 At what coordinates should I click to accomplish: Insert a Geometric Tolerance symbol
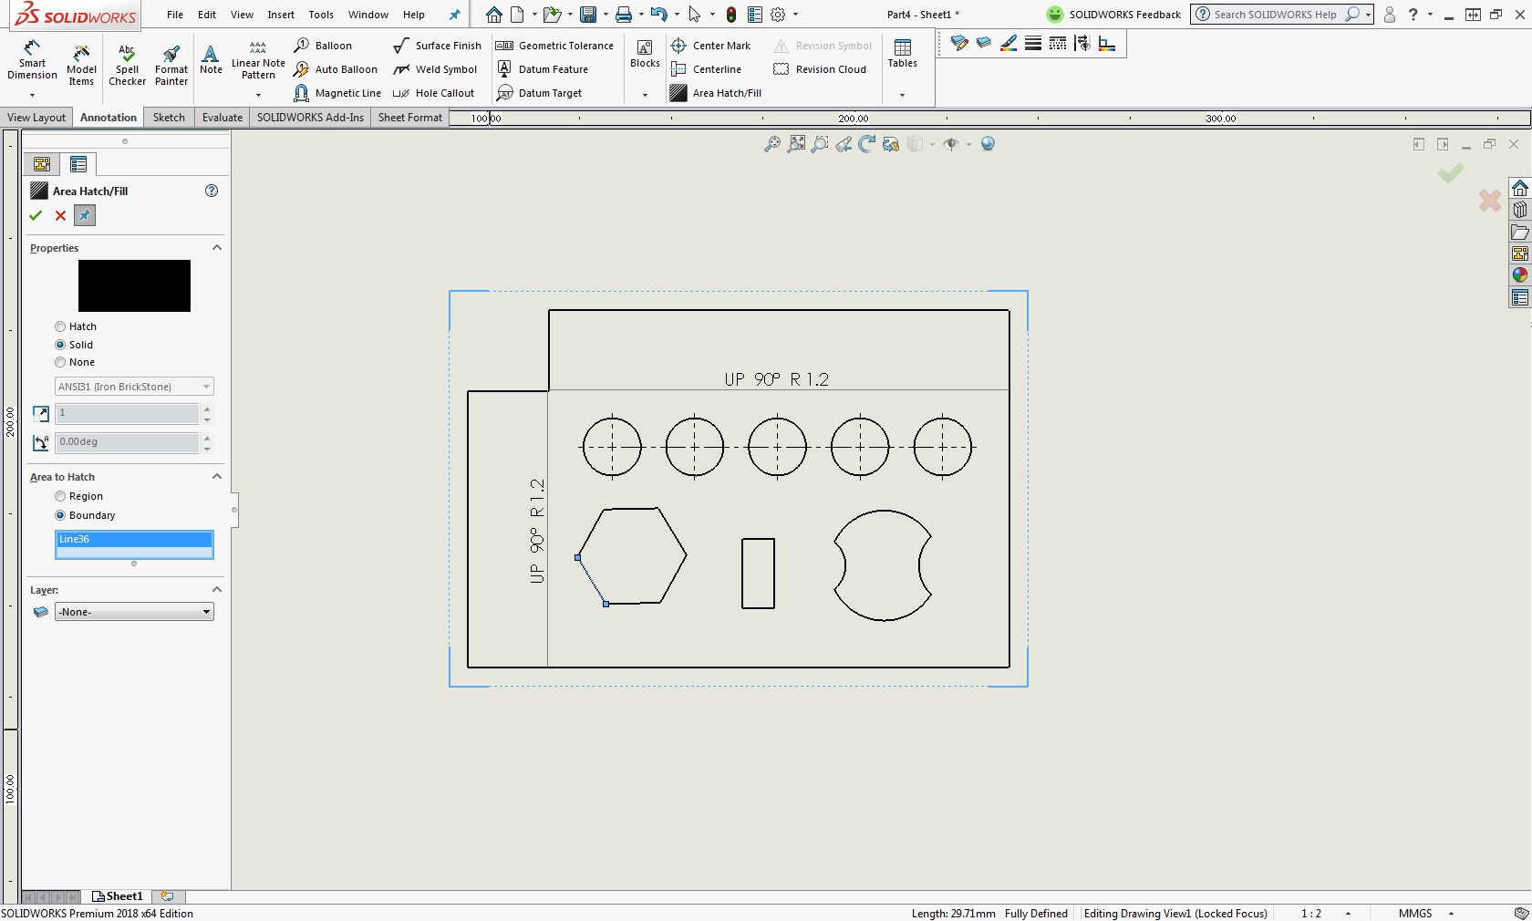(554, 46)
